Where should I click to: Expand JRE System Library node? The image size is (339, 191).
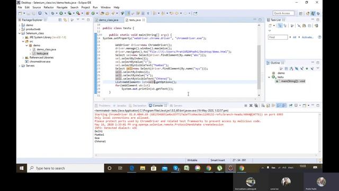coord(23,38)
